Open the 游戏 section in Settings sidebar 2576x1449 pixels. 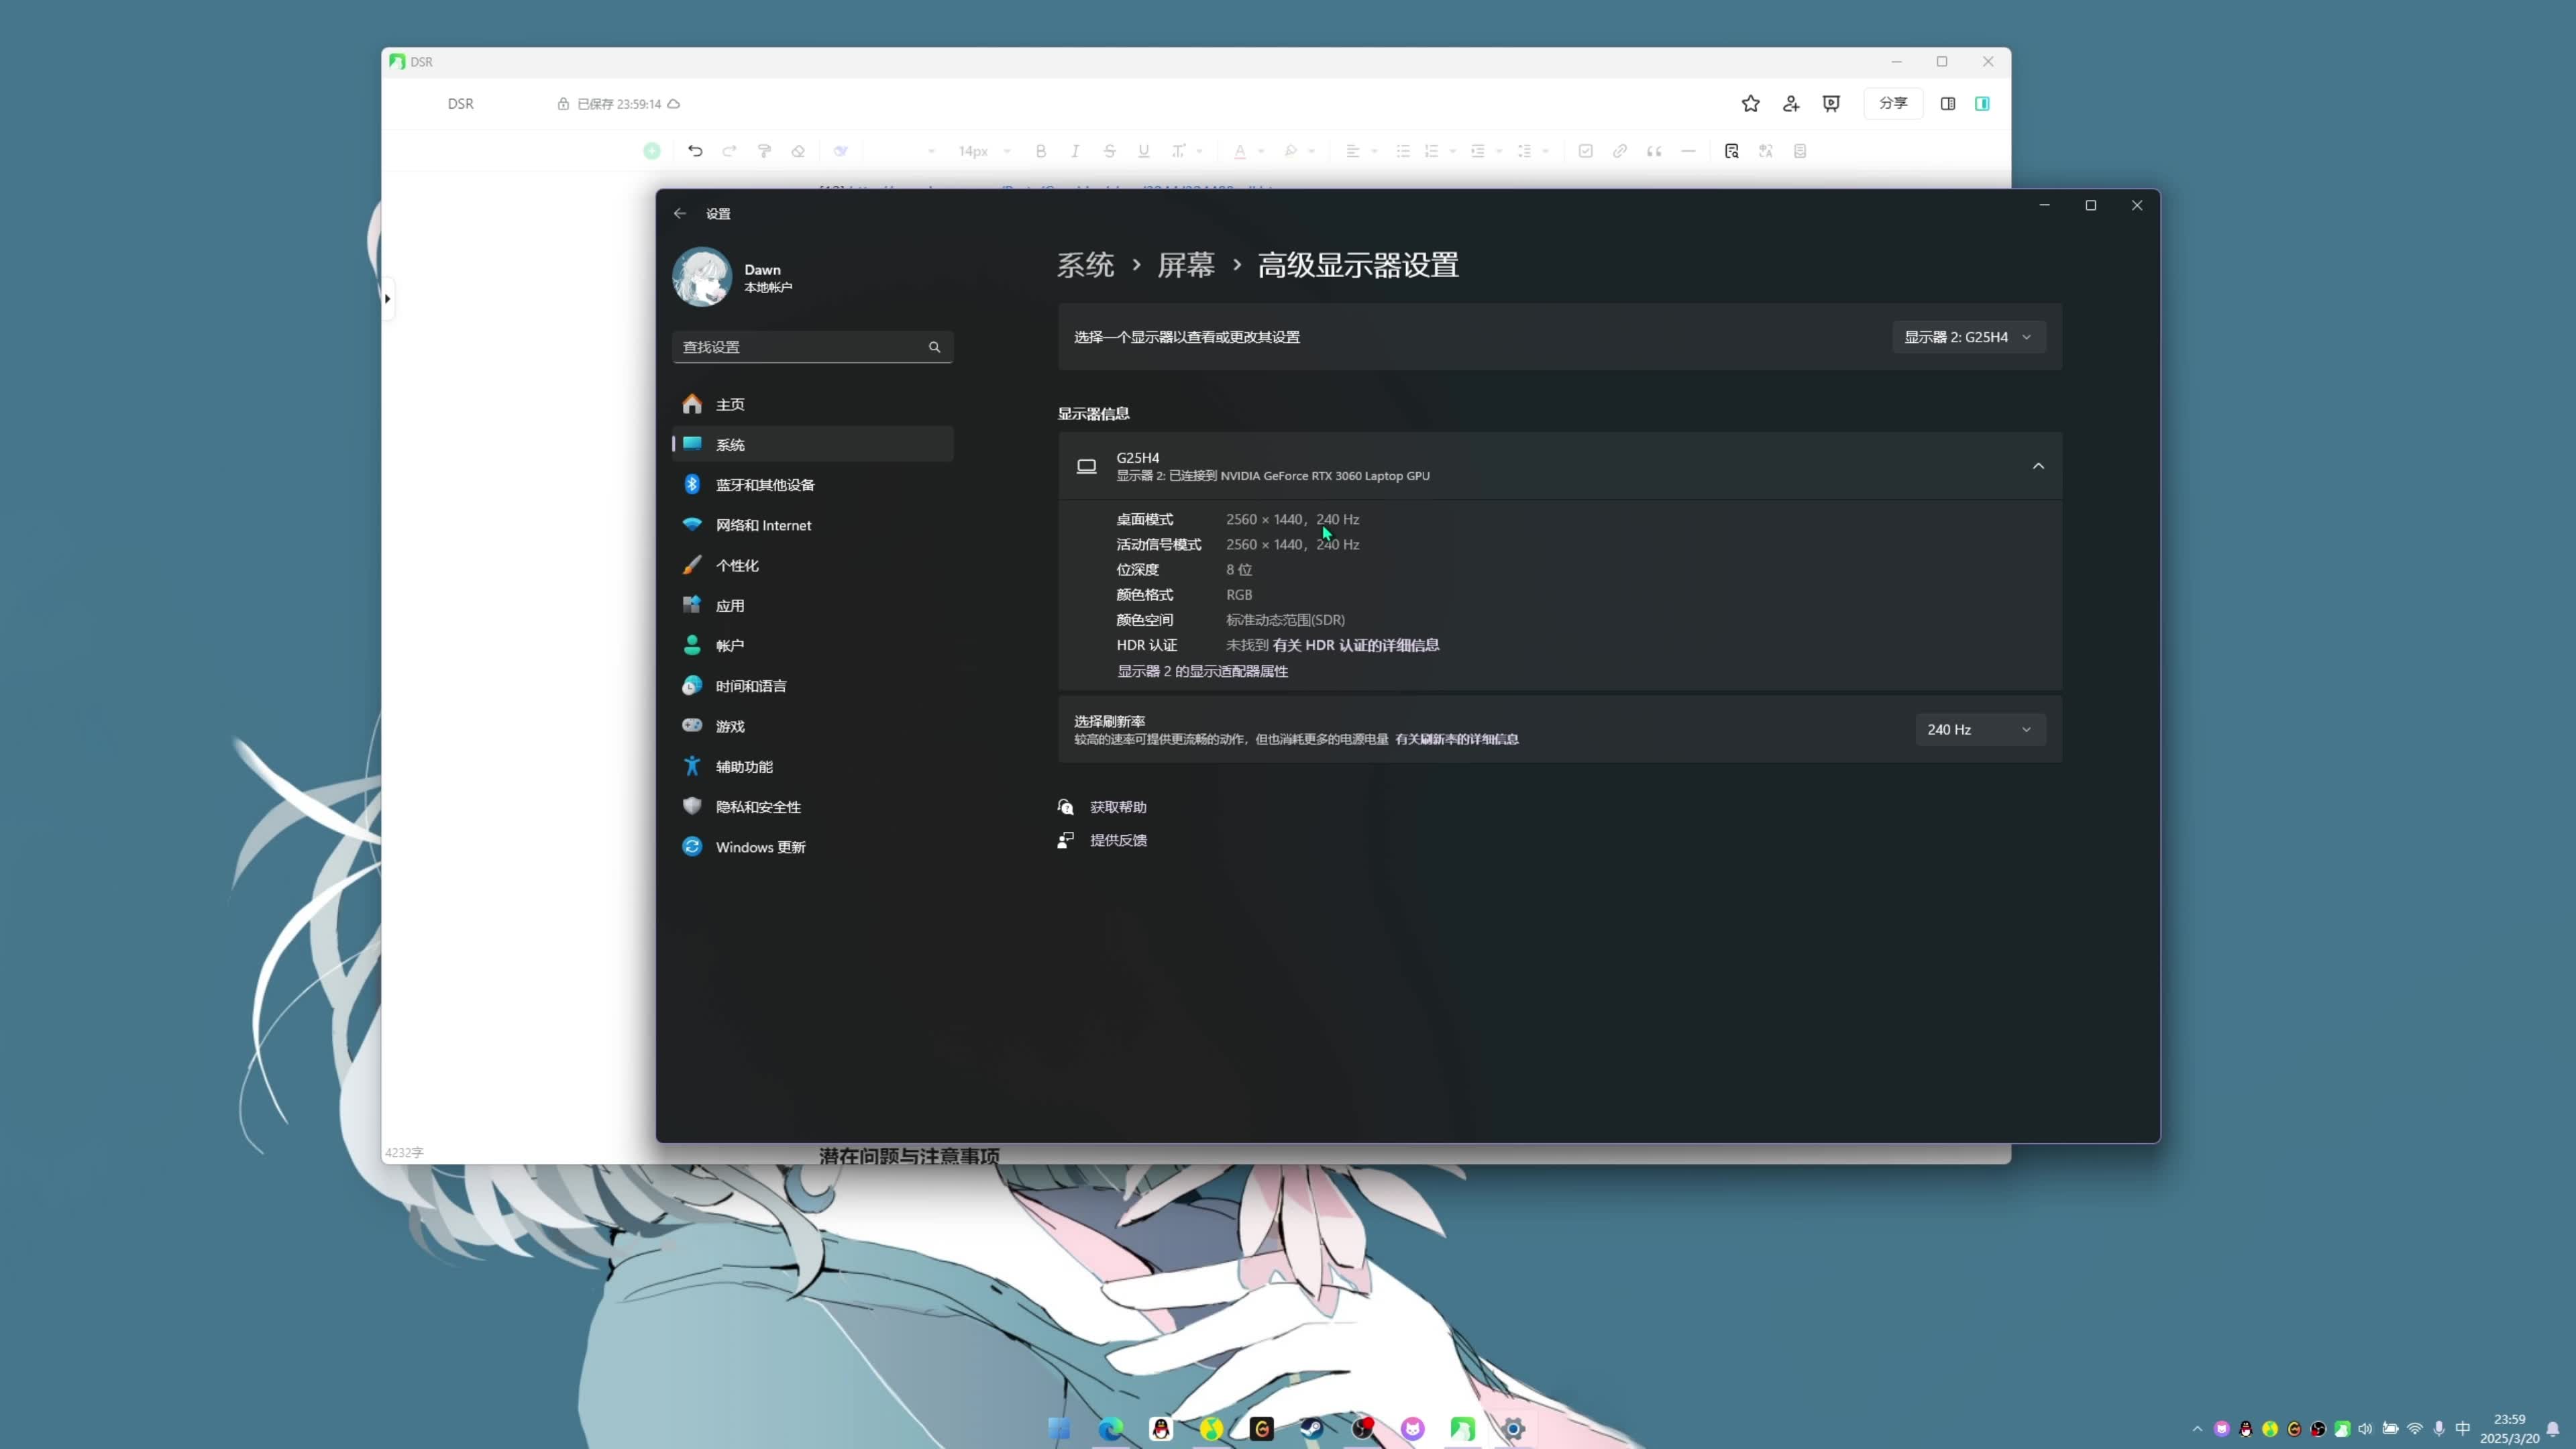click(x=729, y=725)
